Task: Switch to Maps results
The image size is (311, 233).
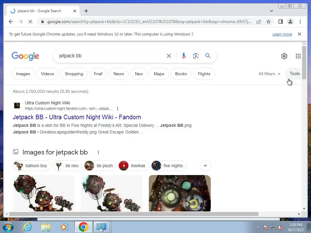Action: [159, 74]
